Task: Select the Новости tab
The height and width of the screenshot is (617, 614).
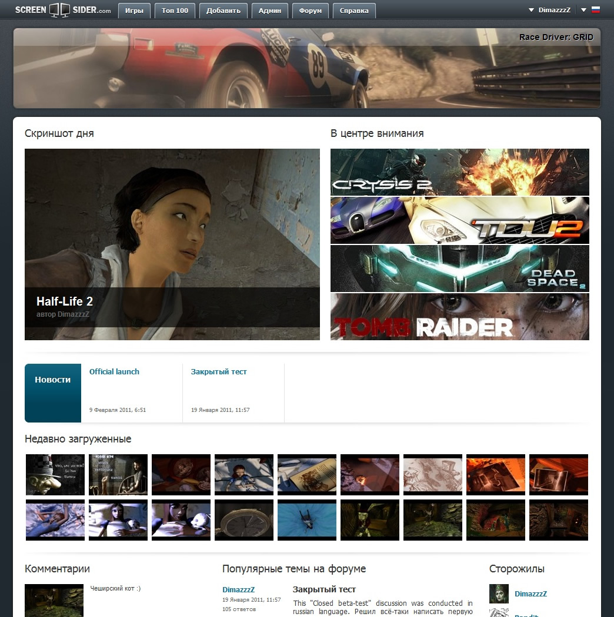Action: point(52,379)
